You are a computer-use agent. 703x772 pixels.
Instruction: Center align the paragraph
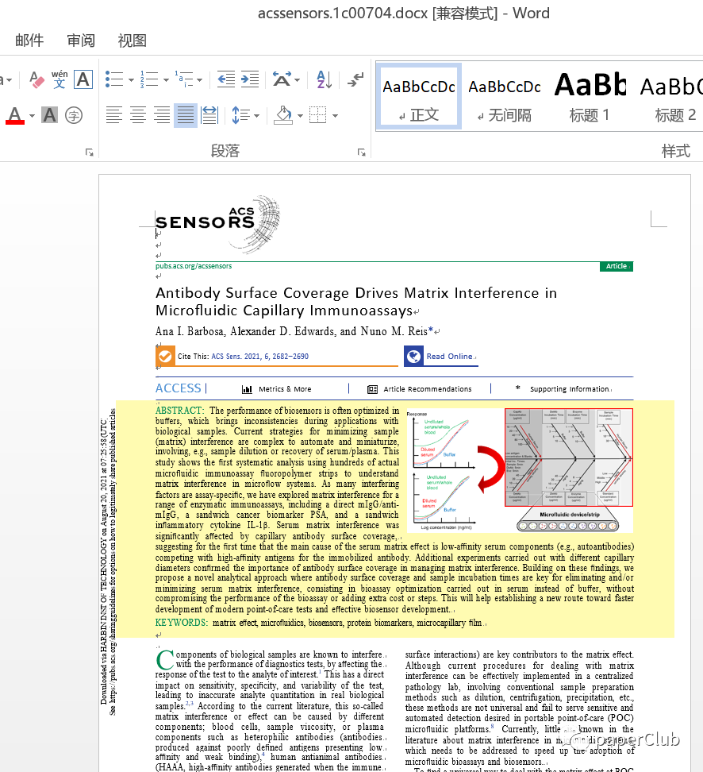point(138,116)
